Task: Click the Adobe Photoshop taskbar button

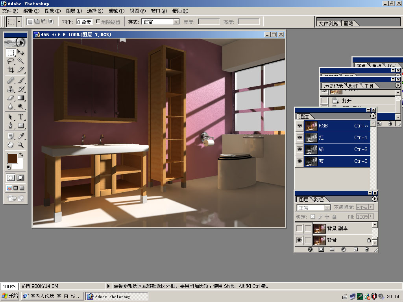Action: click(116, 296)
